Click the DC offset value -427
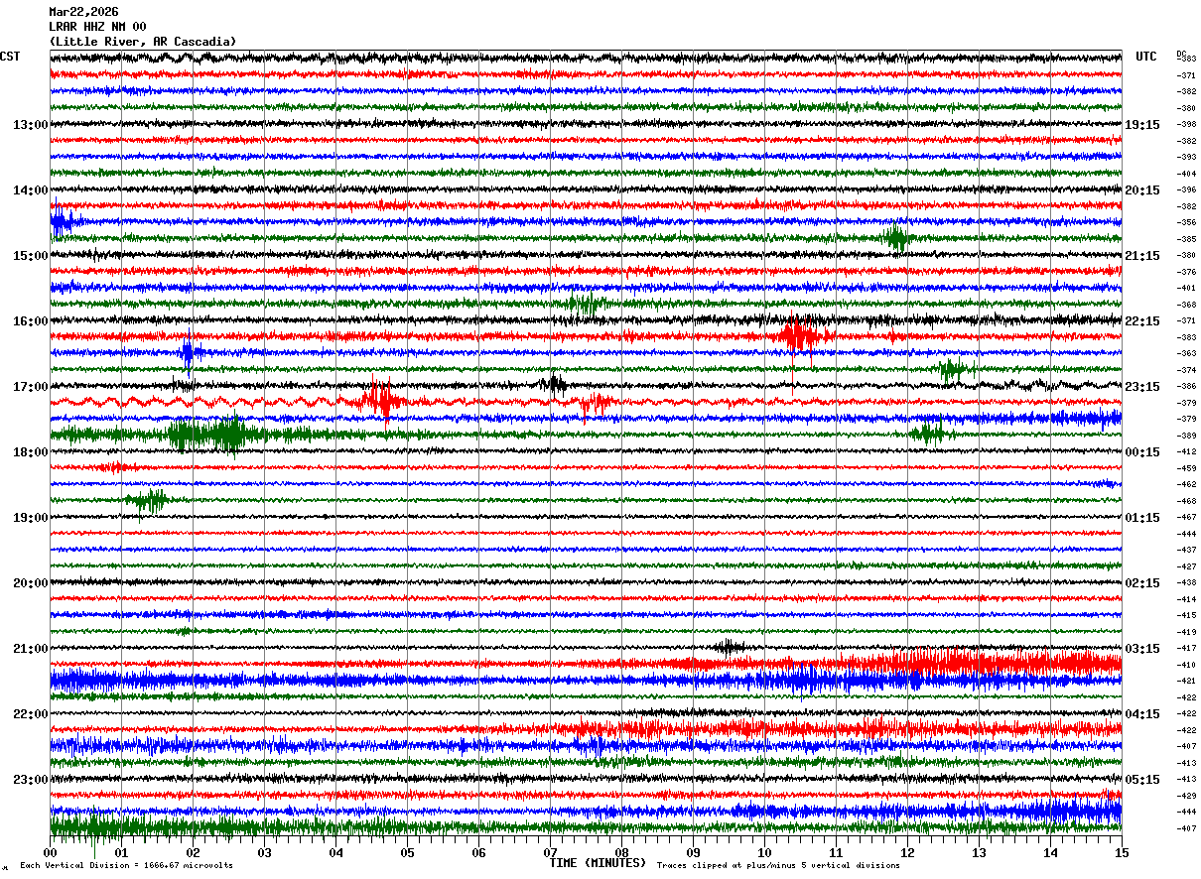Image resolution: width=1201 pixels, height=879 pixels. [1186, 566]
